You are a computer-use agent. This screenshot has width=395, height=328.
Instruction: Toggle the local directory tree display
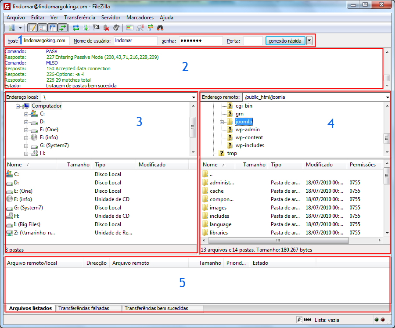click(43, 28)
